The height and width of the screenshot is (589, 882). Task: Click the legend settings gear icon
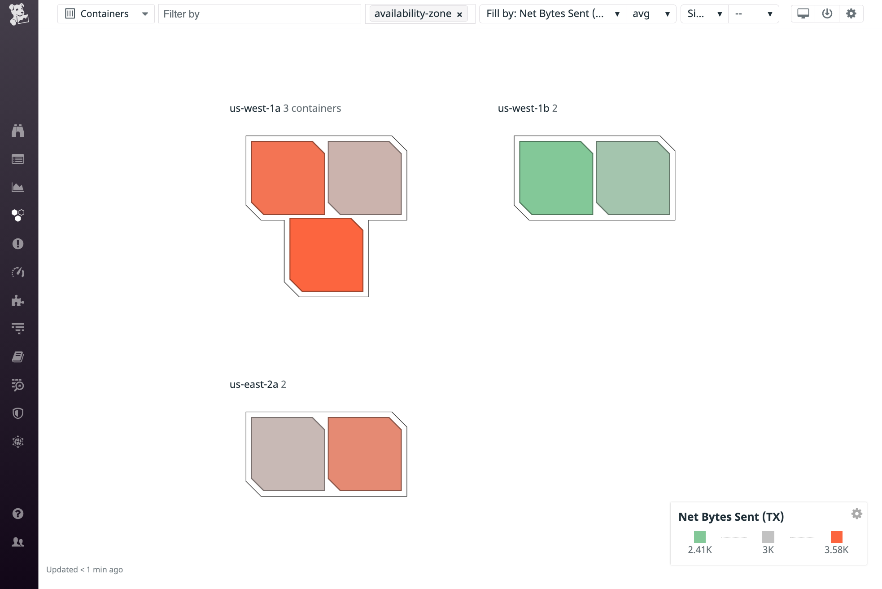tap(857, 514)
